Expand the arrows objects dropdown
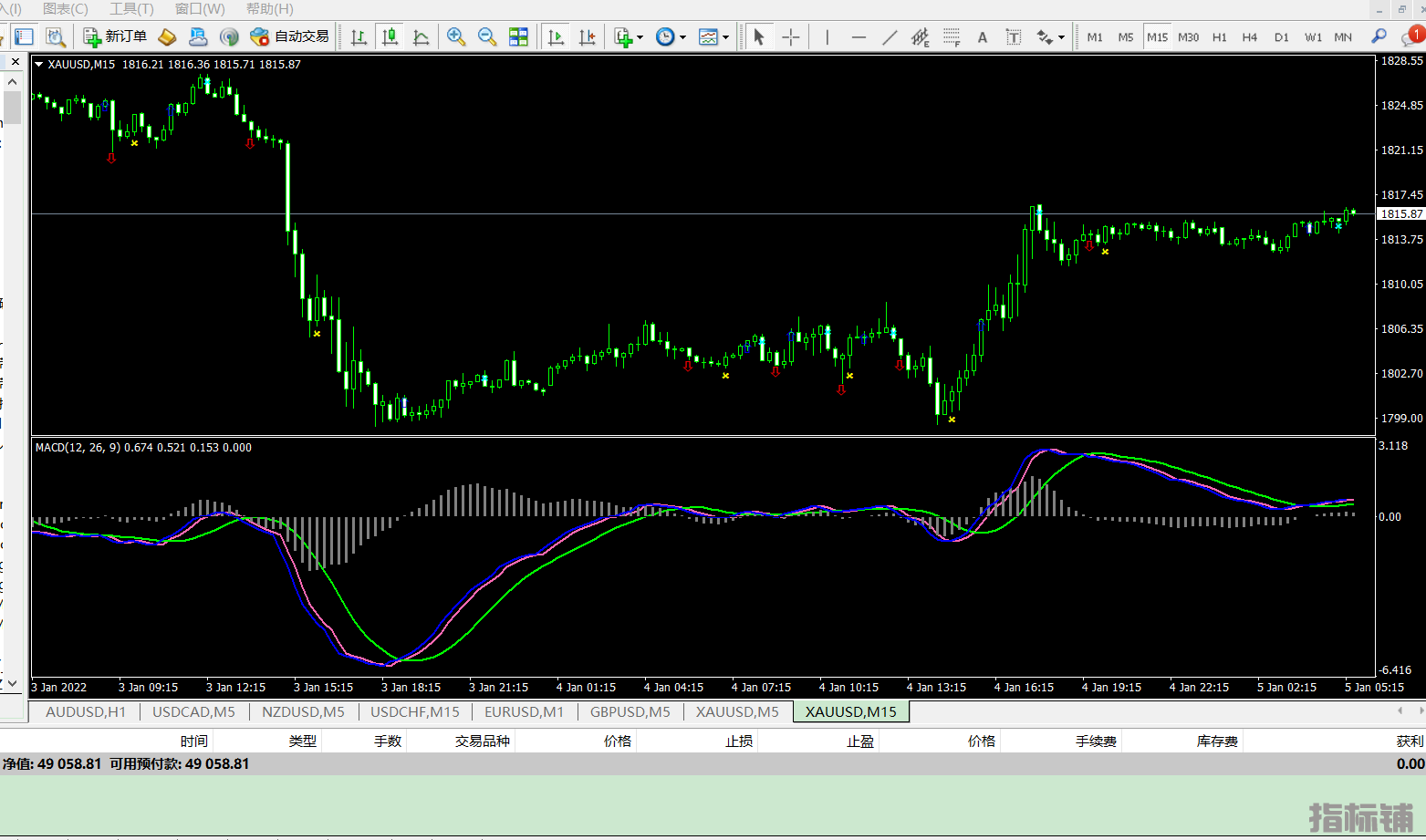1426x840 pixels. [1061, 37]
